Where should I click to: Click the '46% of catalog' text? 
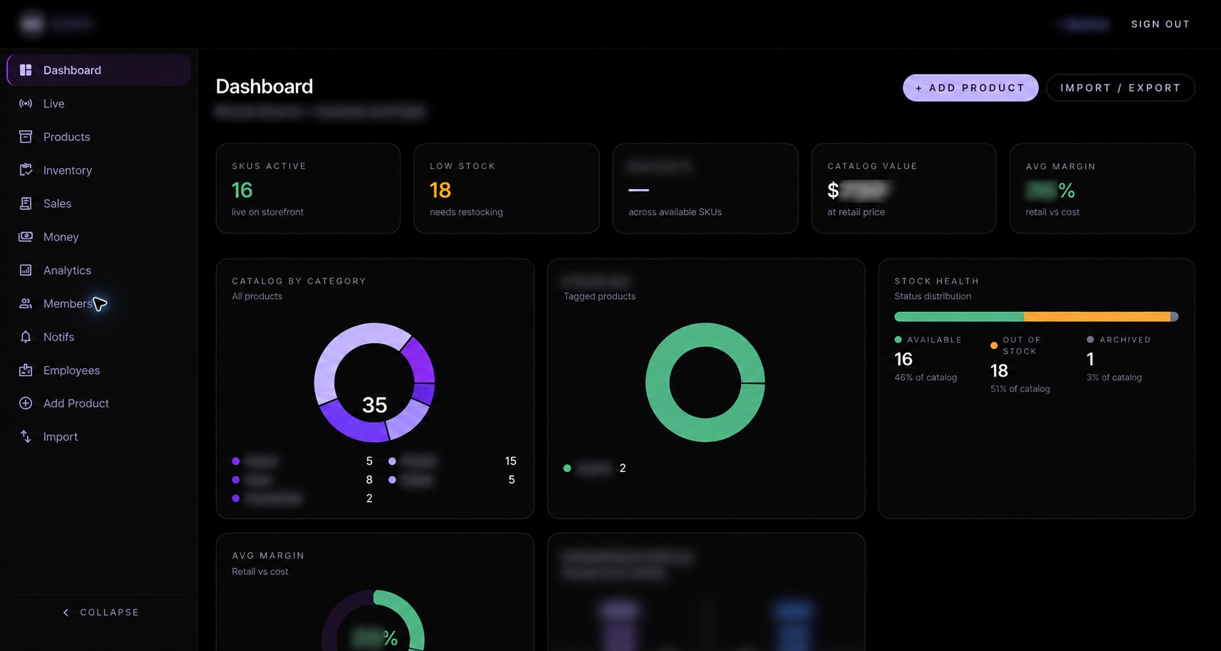coord(926,377)
